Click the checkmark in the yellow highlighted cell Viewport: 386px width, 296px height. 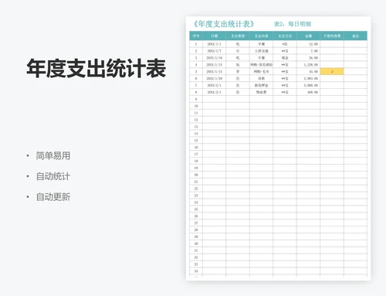pyautogui.click(x=332, y=72)
